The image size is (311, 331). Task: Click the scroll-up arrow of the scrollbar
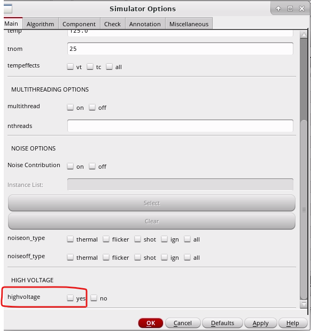tap(304, 34)
